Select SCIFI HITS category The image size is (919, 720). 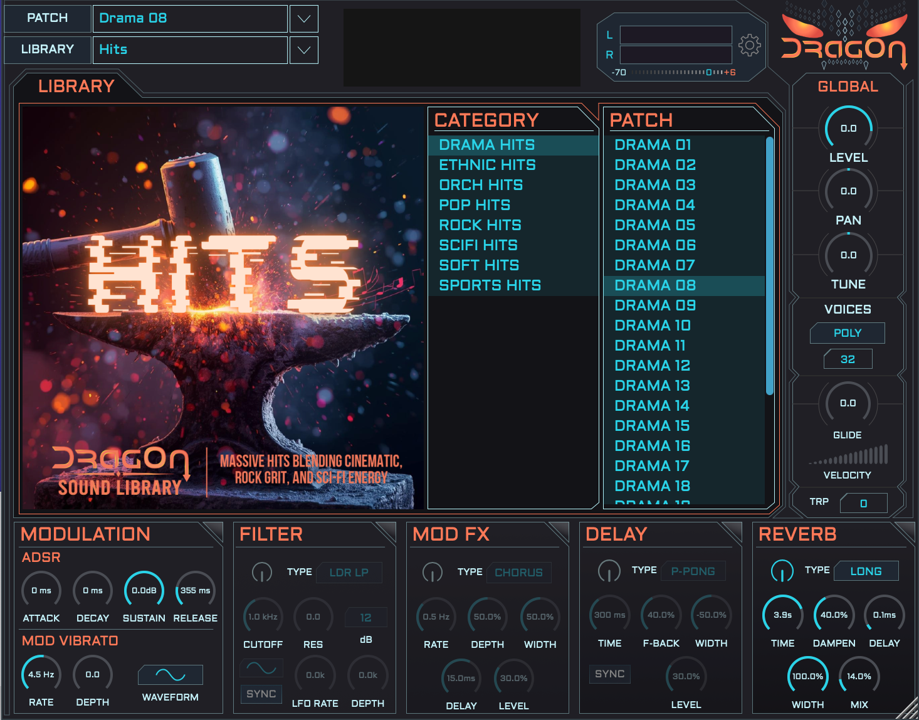click(513, 245)
